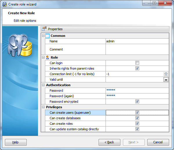Image resolution: width=174 pixels, height=150 pixels.
Task: Enable the Can login checkbox
Action: point(137,63)
